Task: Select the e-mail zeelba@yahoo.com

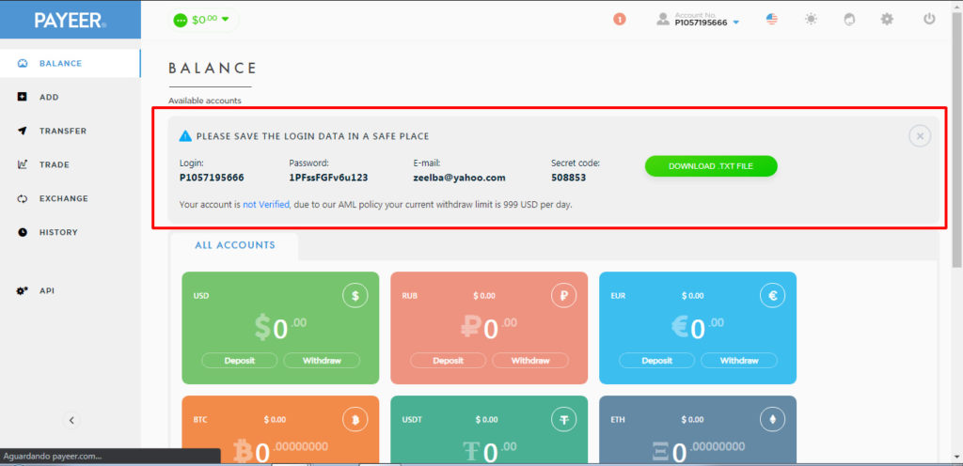Action: coord(459,178)
